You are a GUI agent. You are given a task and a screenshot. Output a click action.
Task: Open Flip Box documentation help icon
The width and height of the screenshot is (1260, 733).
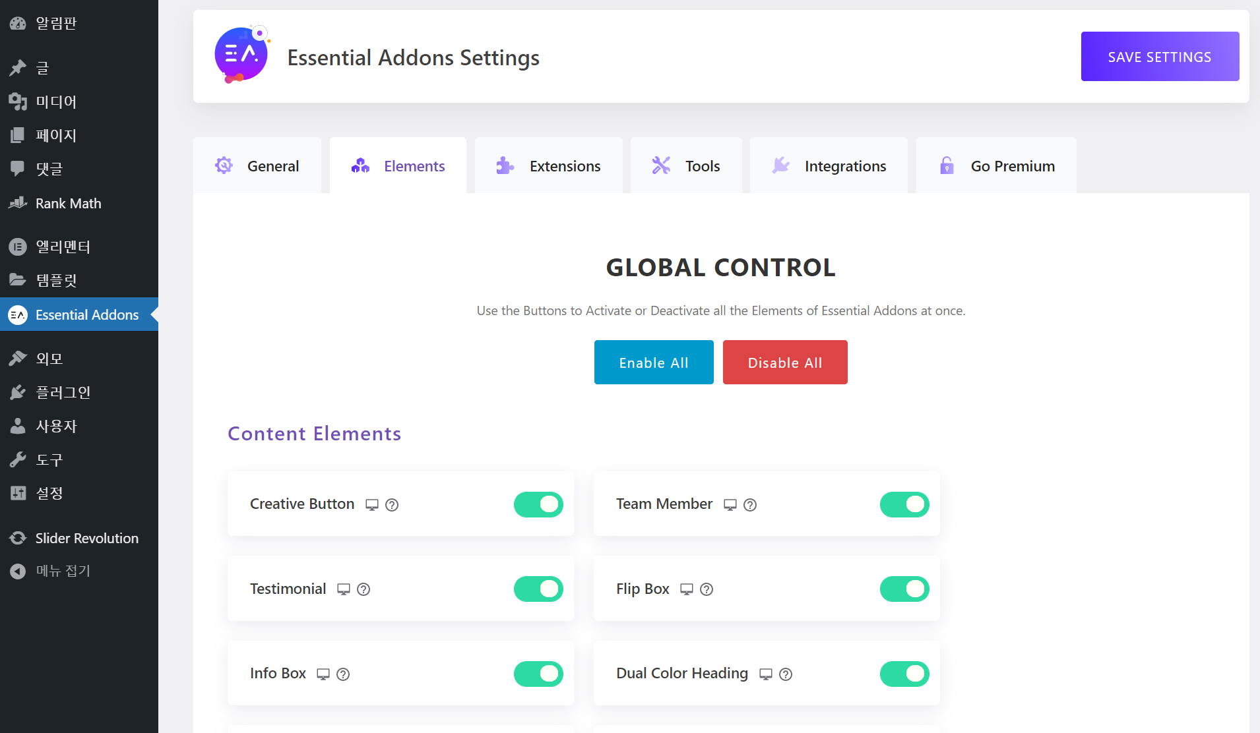(x=707, y=589)
